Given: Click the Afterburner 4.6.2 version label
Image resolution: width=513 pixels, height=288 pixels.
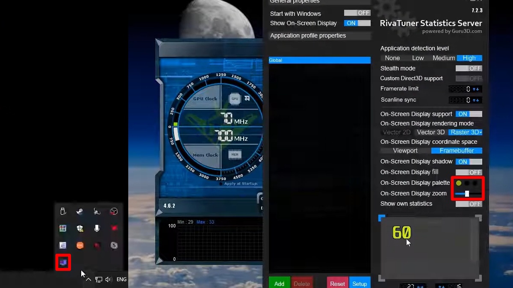Looking at the screenshot, I should coord(169,206).
